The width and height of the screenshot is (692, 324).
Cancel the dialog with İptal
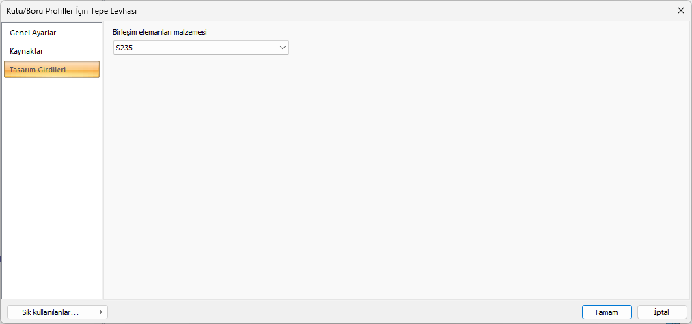[661, 312]
